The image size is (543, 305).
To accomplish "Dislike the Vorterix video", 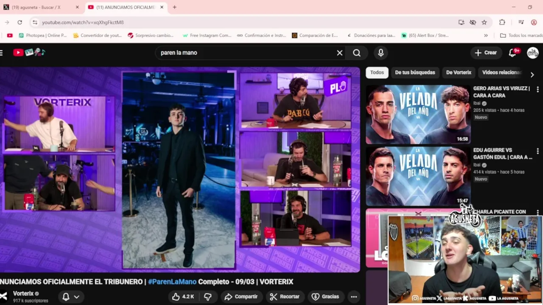I will [x=208, y=297].
